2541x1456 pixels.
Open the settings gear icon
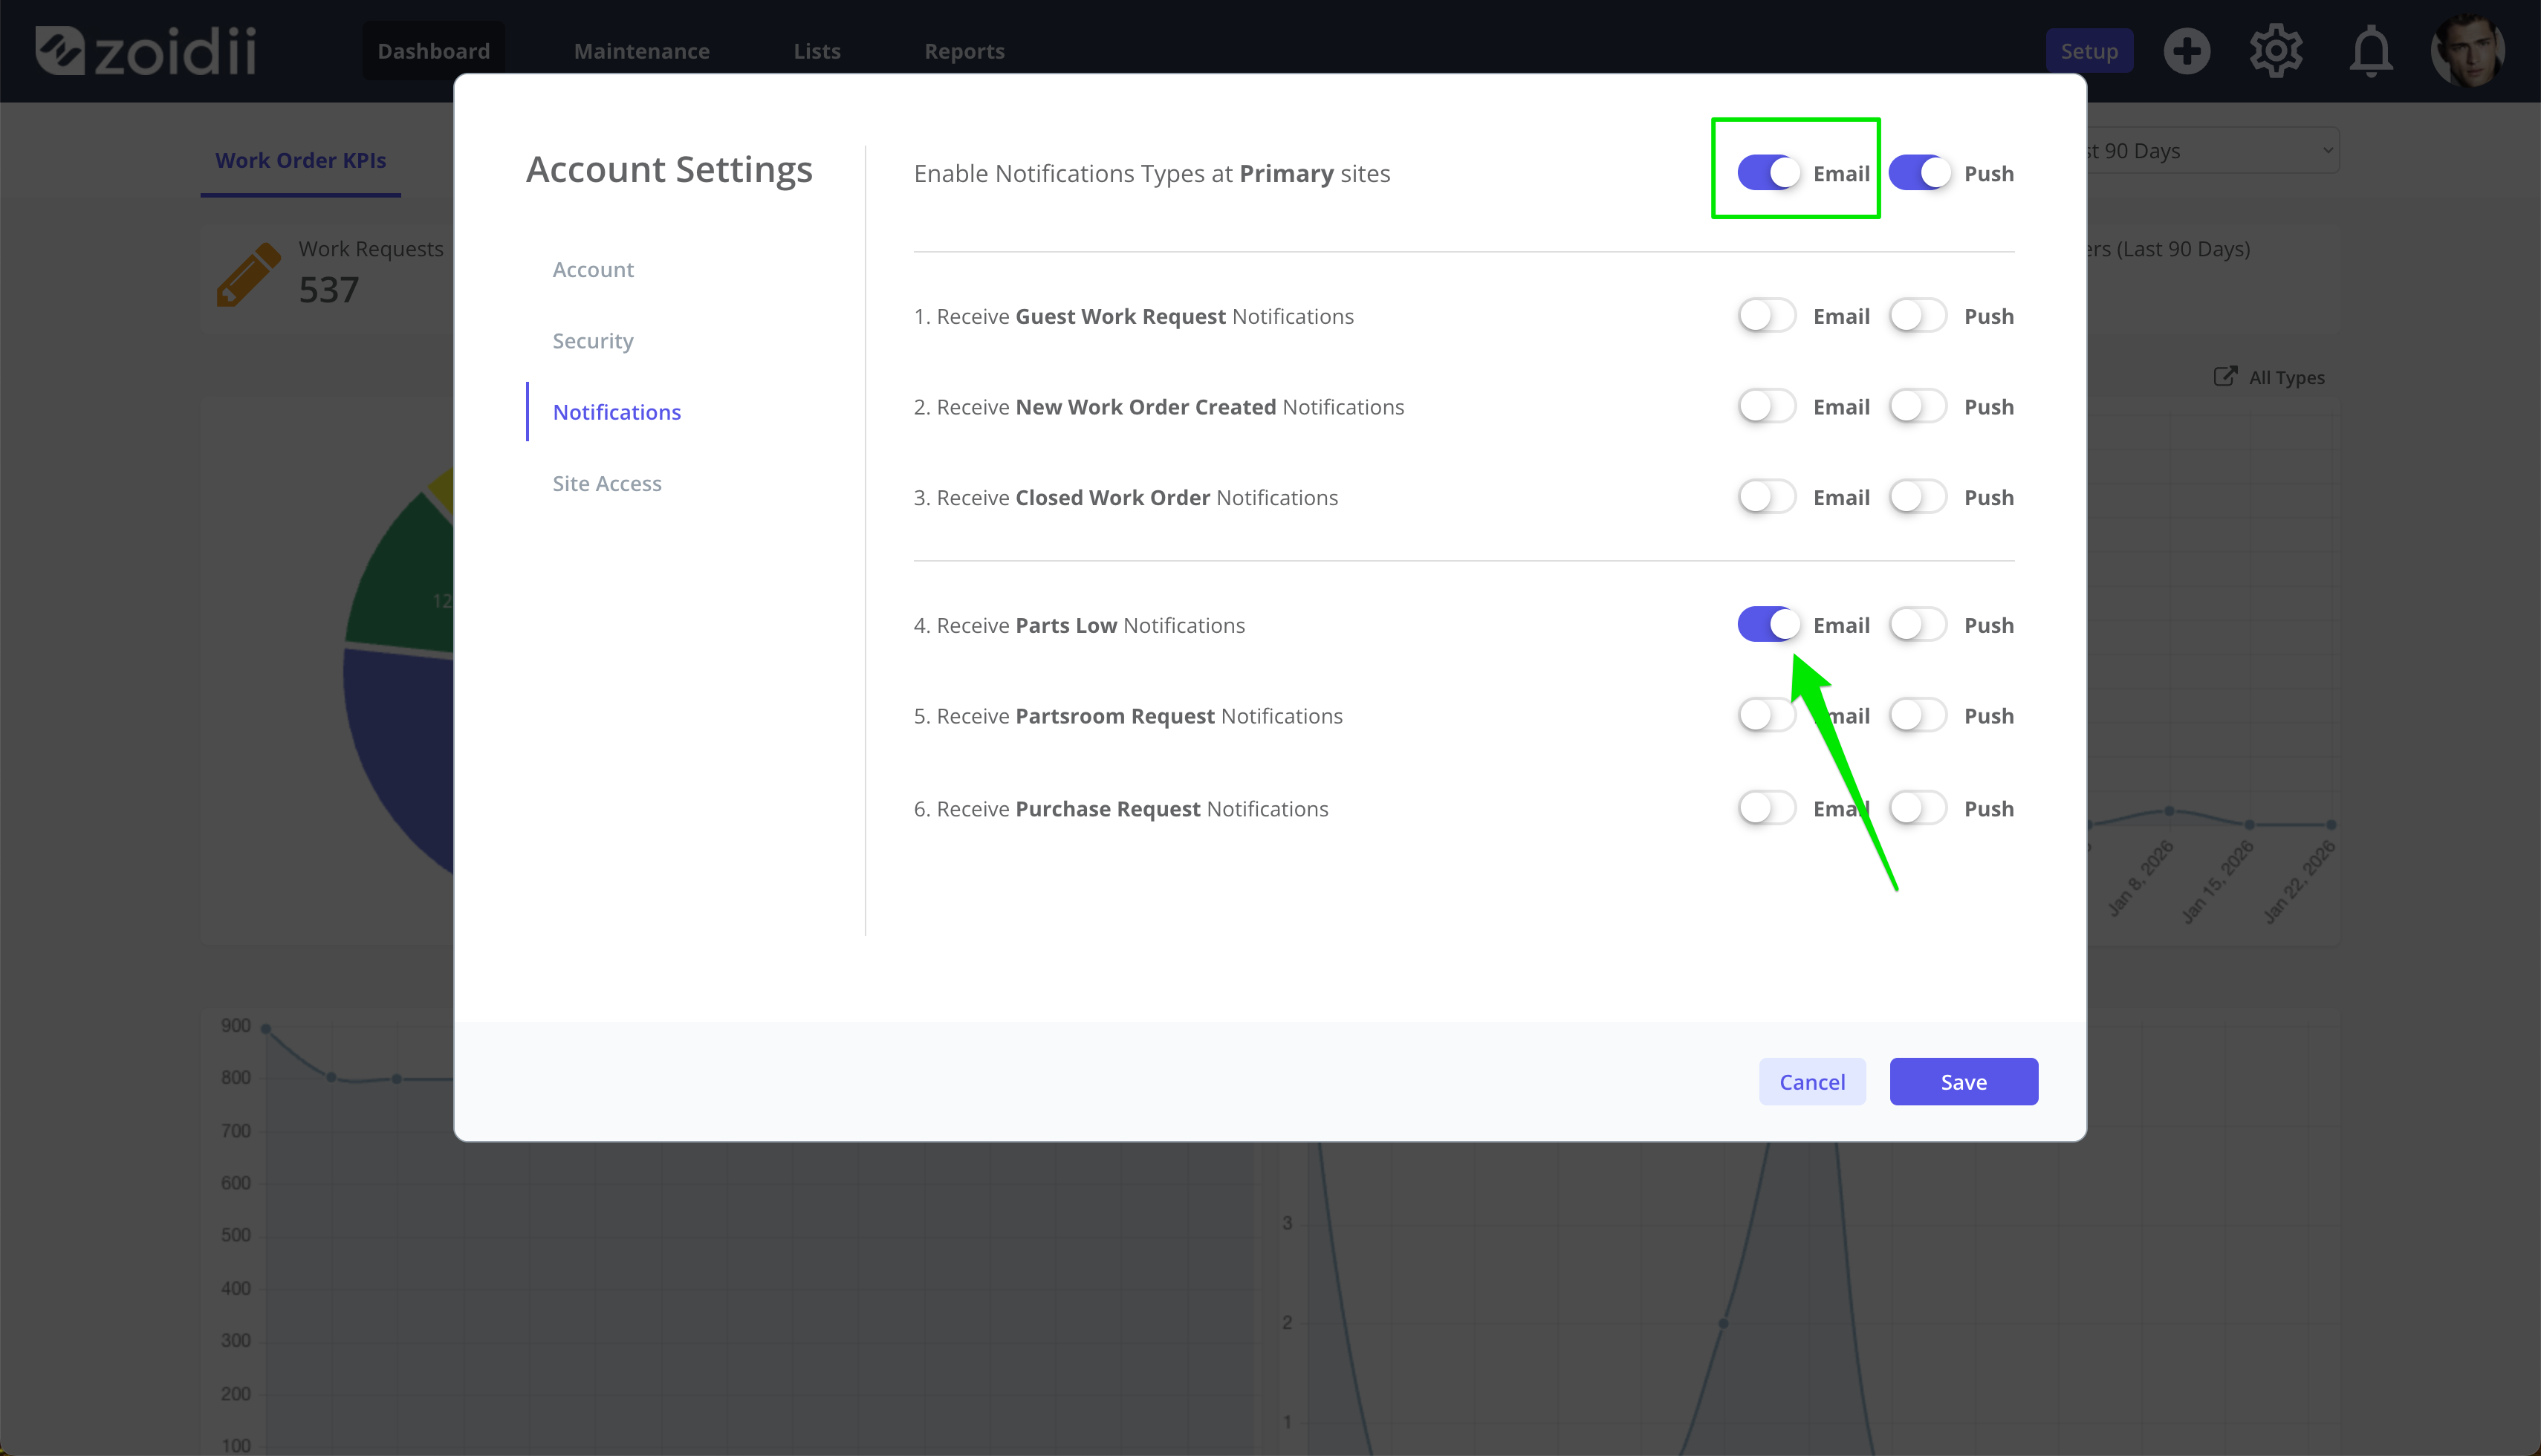(x=2276, y=51)
